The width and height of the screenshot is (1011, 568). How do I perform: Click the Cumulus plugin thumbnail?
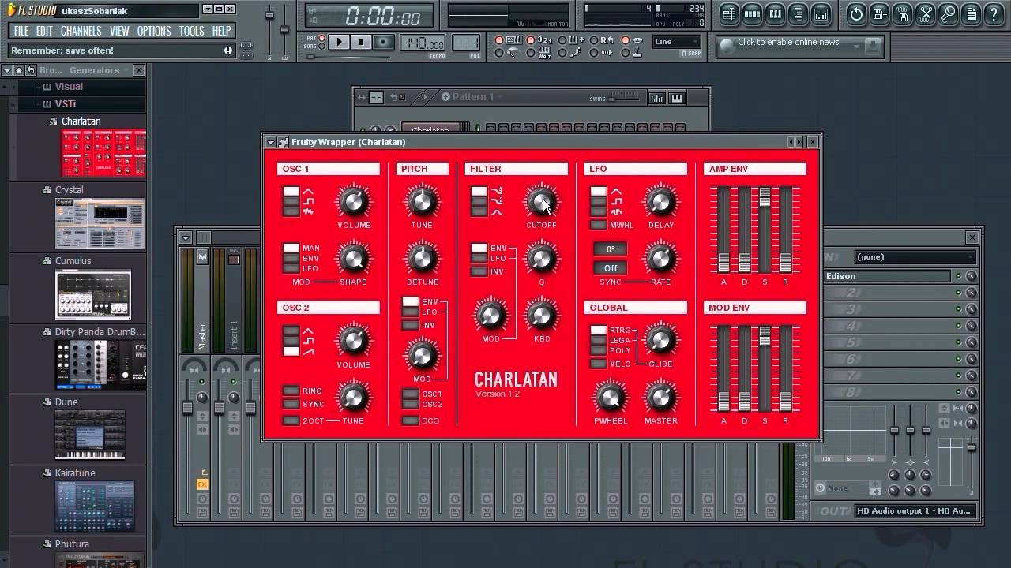tap(93, 293)
